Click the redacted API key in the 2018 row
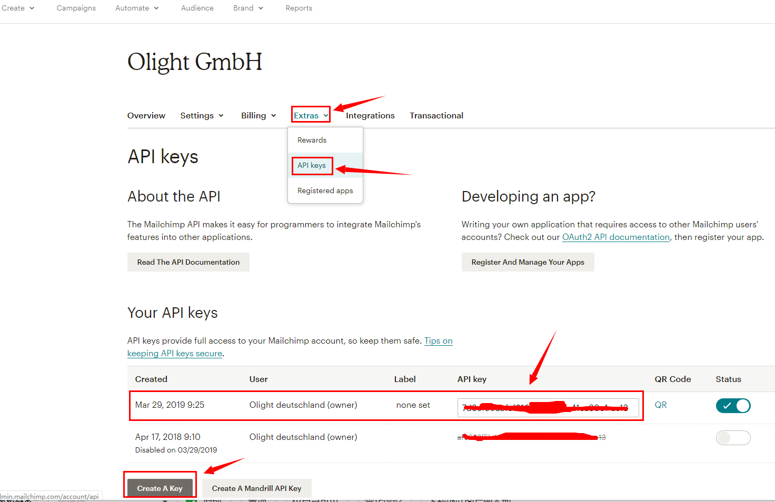 point(531,437)
